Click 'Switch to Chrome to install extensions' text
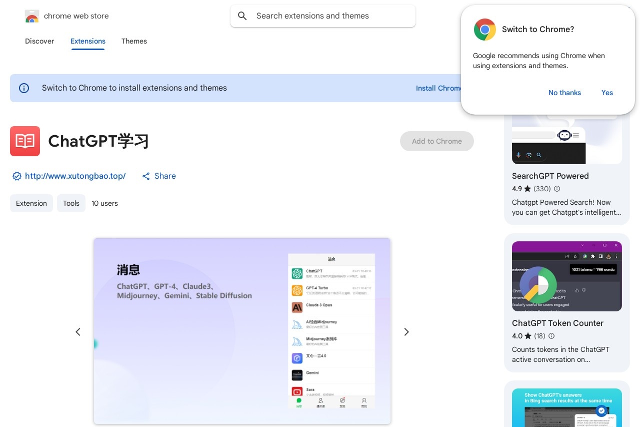The image size is (640, 427). pos(134,88)
